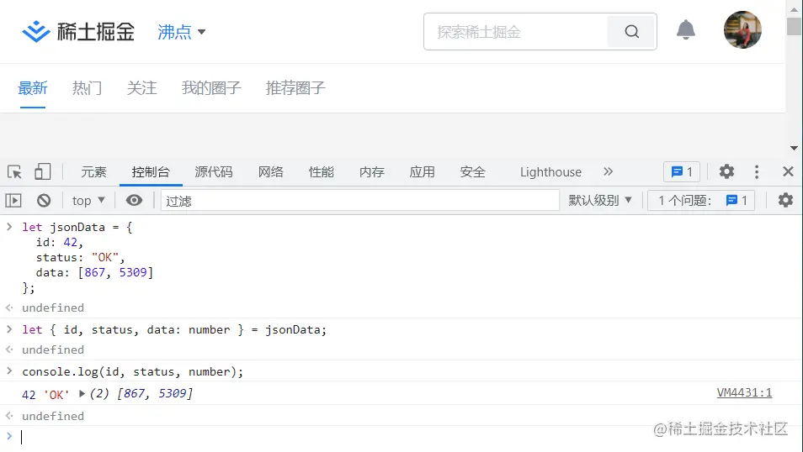Open the 内存 DevTools panel
Viewport: 803px width, 452px height.
click(372, 172)
